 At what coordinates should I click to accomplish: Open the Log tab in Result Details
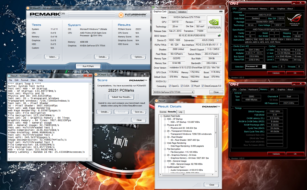click(180, 112)
